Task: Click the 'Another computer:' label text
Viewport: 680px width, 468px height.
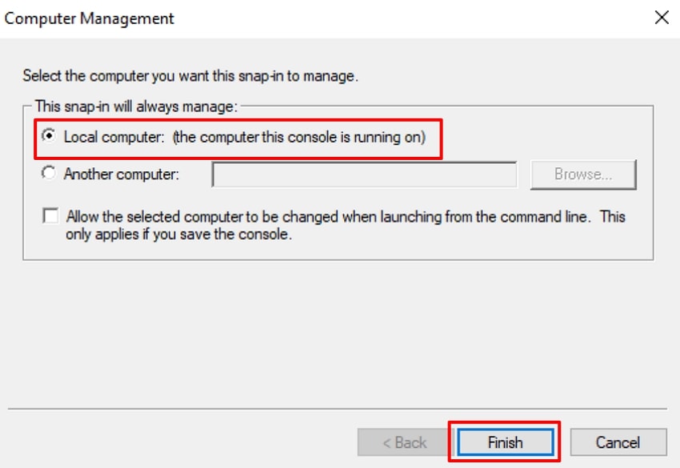Action: 121,174
